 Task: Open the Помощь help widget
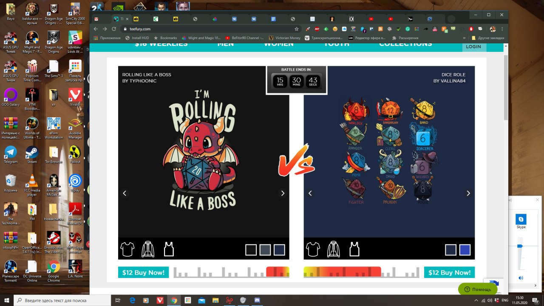point(478,289)
